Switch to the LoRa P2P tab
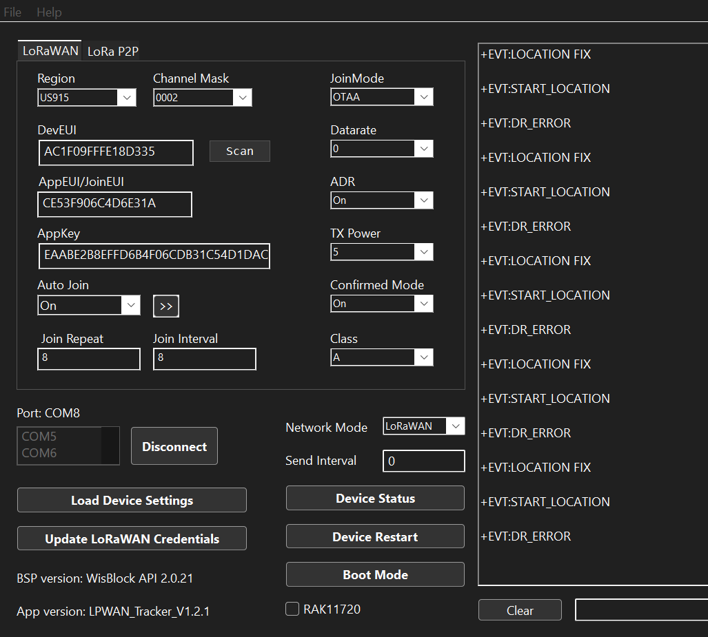 point(113,51)
